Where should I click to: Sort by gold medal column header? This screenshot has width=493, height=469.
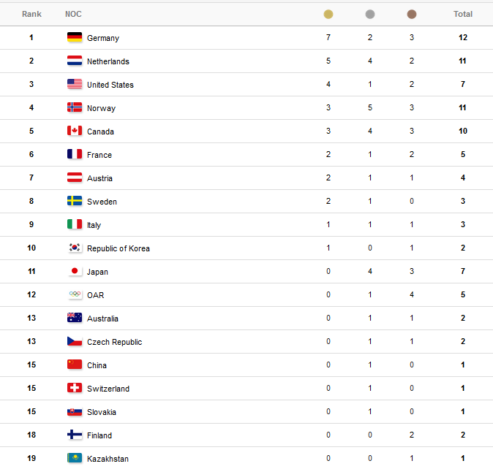pyautogui.click(x=328, y=14)
